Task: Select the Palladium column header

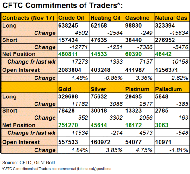Action: pyautogui.click(x=168, y=90)
